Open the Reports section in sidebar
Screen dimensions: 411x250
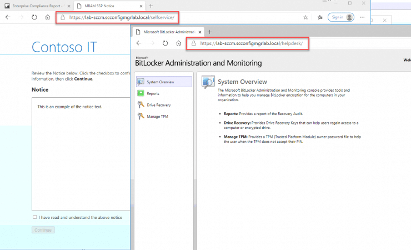153,93
